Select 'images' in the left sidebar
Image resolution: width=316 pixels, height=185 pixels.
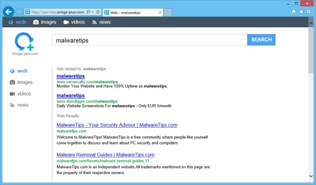click(25, 82)
